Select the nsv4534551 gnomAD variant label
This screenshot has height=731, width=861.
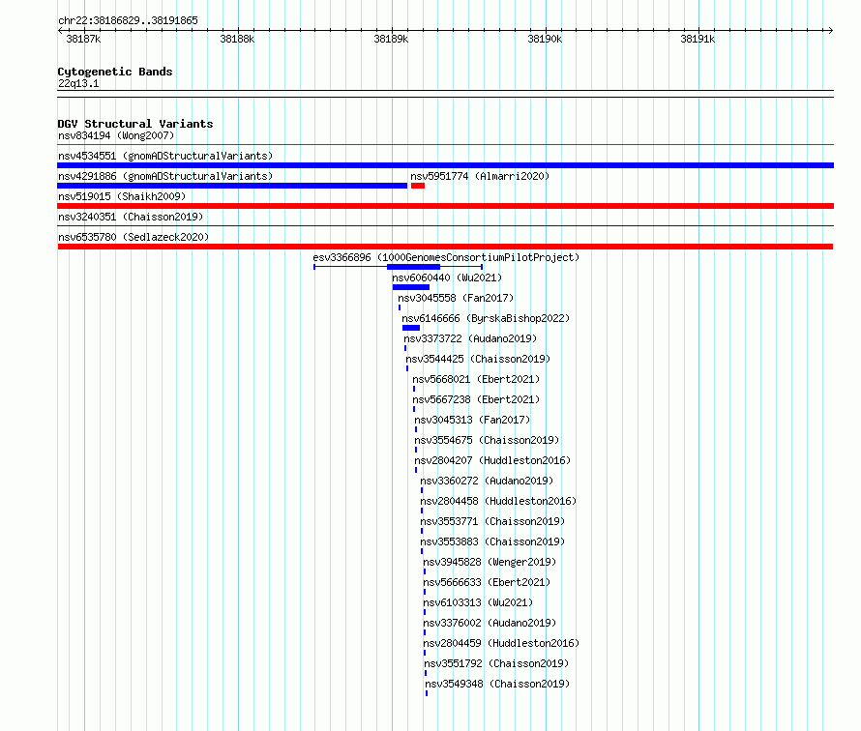pyautogui.click(x=165, y=156)
